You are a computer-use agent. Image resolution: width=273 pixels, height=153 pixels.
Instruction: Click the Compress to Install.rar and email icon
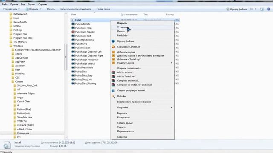pos(113,85)
